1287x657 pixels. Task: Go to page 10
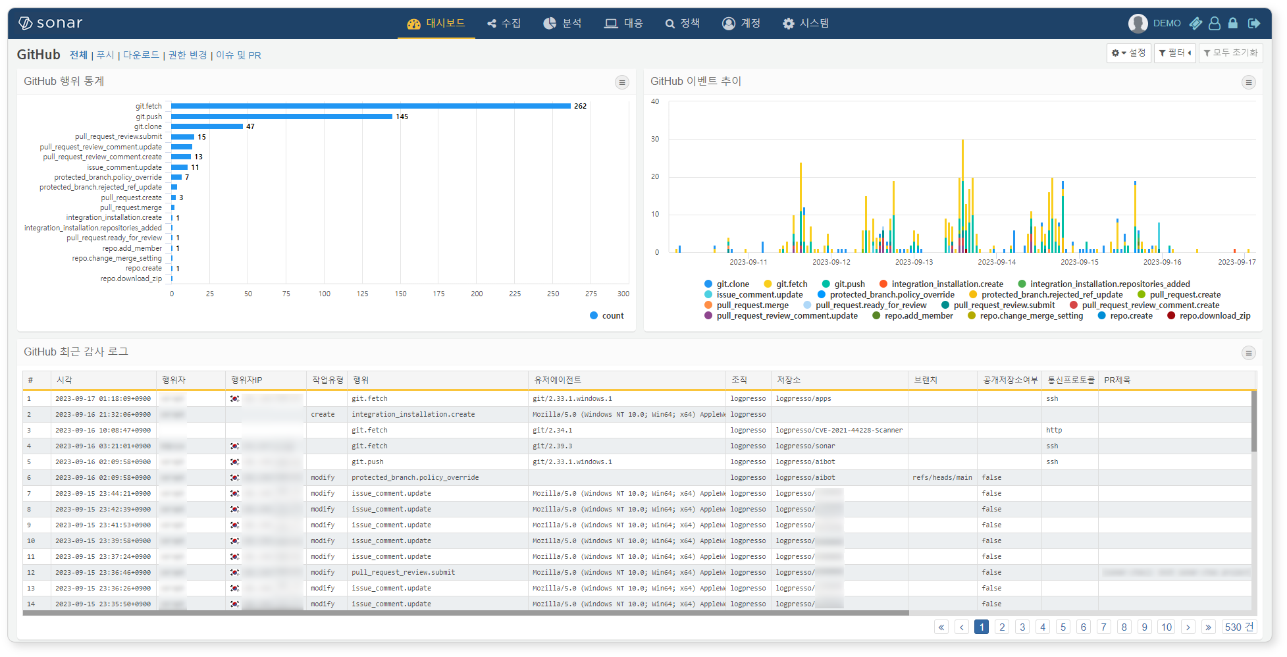pyautogui.click(x=1167, y=627)
